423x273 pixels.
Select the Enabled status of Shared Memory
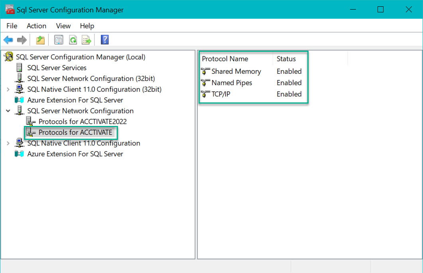pyautogui.click(x=289, y=71)
